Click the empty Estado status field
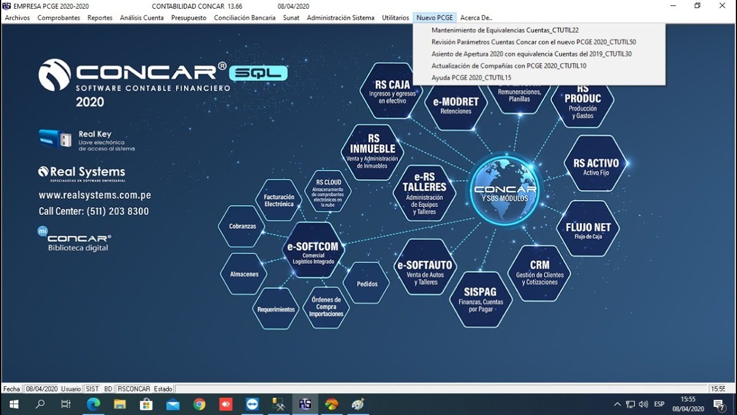Screen dimensions: 737x415 tap(441, 389)
